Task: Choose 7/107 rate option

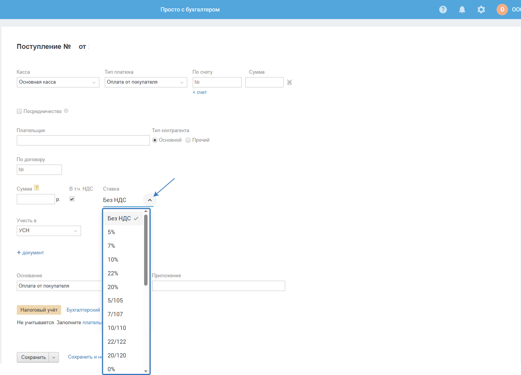Action: point(123,314)
